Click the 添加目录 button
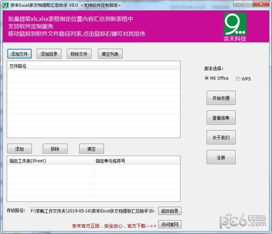Viewport: 272px width, 234px height. pyautogui.click(x=49, y=54)
